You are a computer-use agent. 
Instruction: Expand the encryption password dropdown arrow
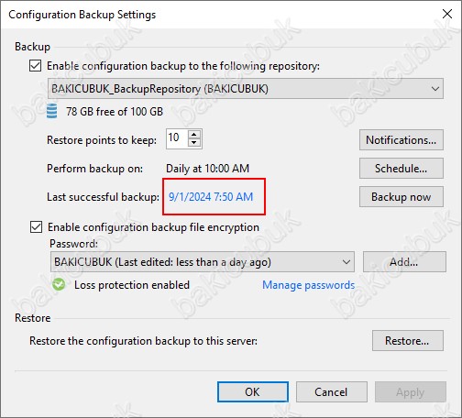coord(346,262)
